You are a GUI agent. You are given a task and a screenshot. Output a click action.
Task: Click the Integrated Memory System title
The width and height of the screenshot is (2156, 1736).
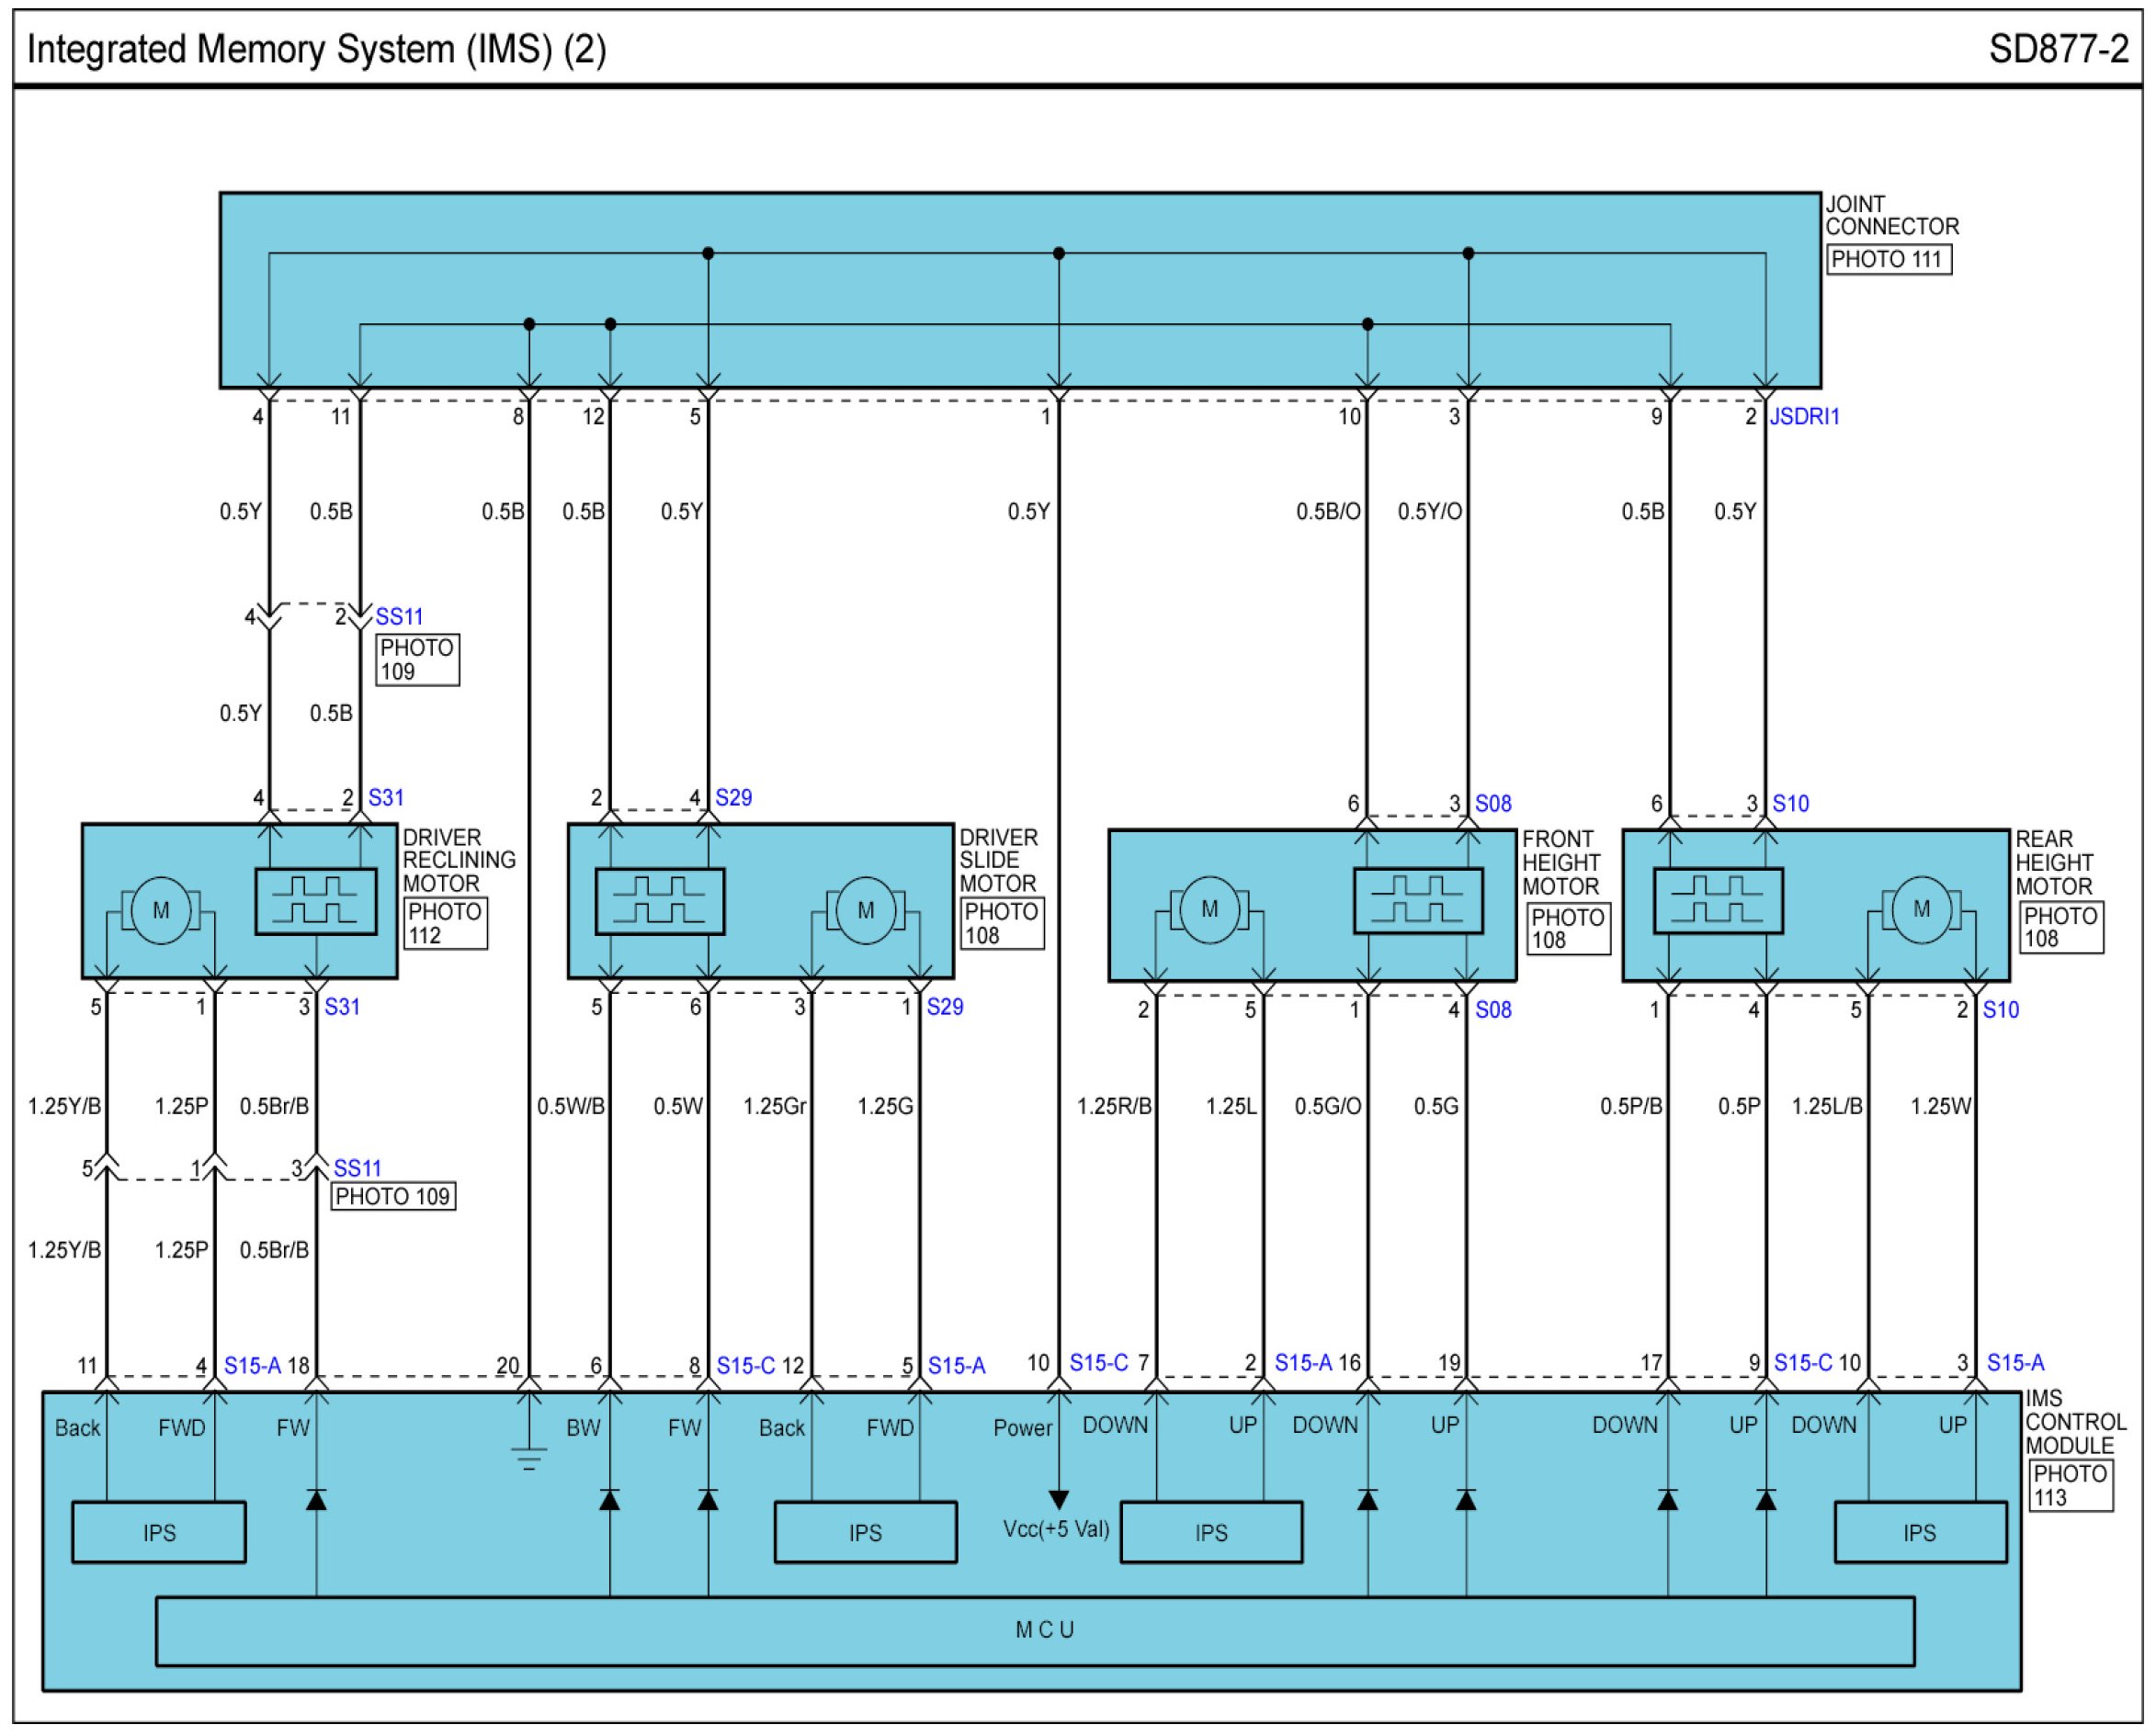[x=316, y=49]
